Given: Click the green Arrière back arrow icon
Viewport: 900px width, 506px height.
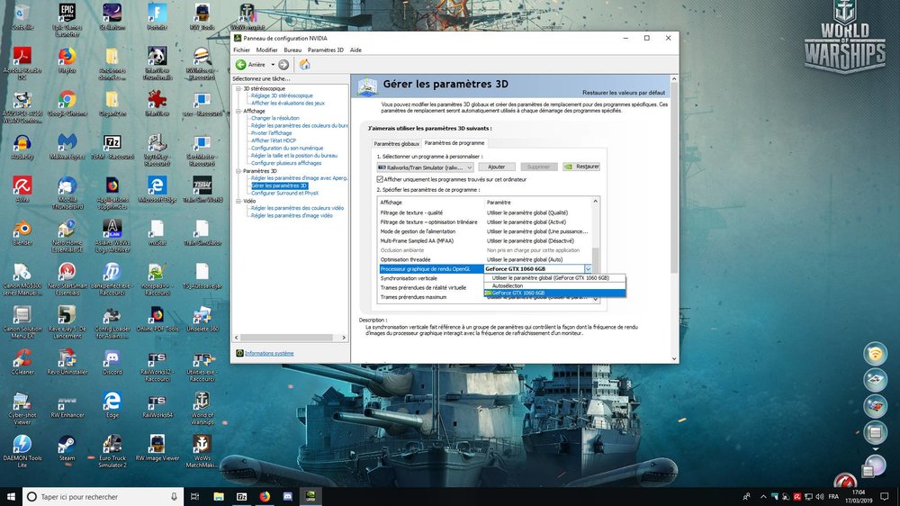Looking at the screenshot, I should coord(241,65).
